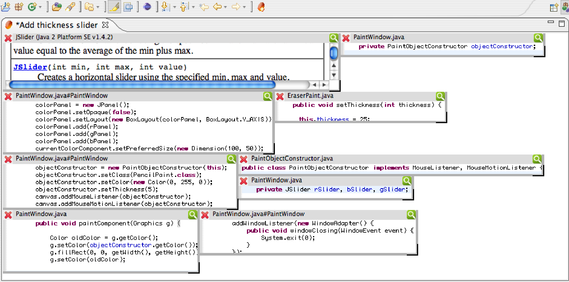Screen dimensions: 569x282
Task: Select the Add thickness slider tab
Action: tap(56, 25)
